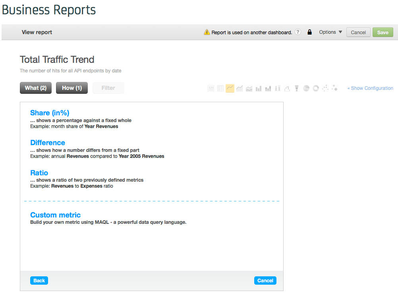
Task: Choose the funnel chart icon
Action: [297, 88]
